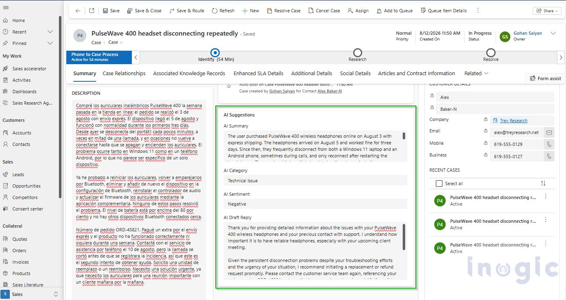Open Articles and Contract Information tab
The width and height of the screenshot is (566, 300).
click(416, 74)
